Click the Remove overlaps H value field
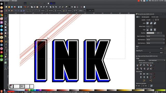 tap(139, 86)
